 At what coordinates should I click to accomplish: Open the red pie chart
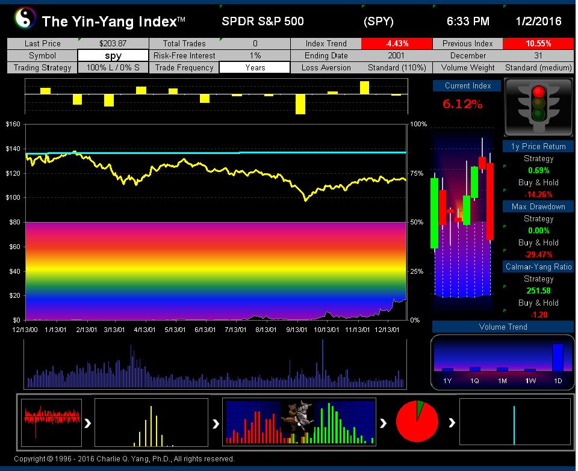coord(417,421)
